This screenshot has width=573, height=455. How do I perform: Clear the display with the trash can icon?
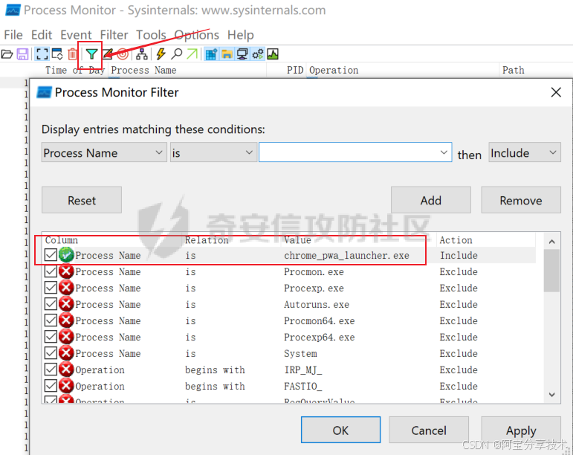(x=72, y=54)
